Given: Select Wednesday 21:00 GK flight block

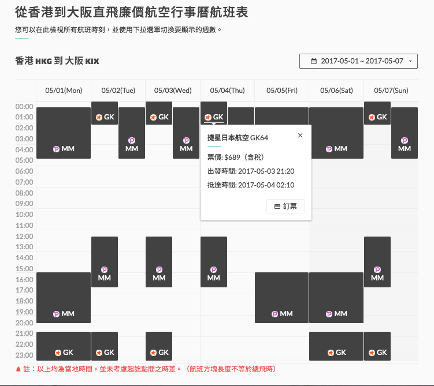Looking at the screenshot, I should click(159, 346).
